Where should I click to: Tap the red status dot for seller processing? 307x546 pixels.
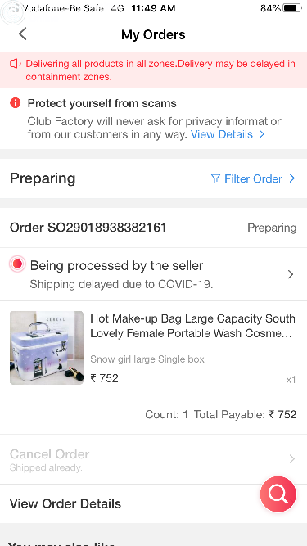pos(17,264)
